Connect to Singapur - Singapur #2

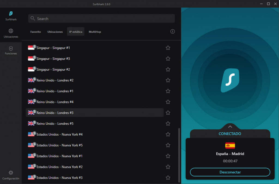coord(95,69)
